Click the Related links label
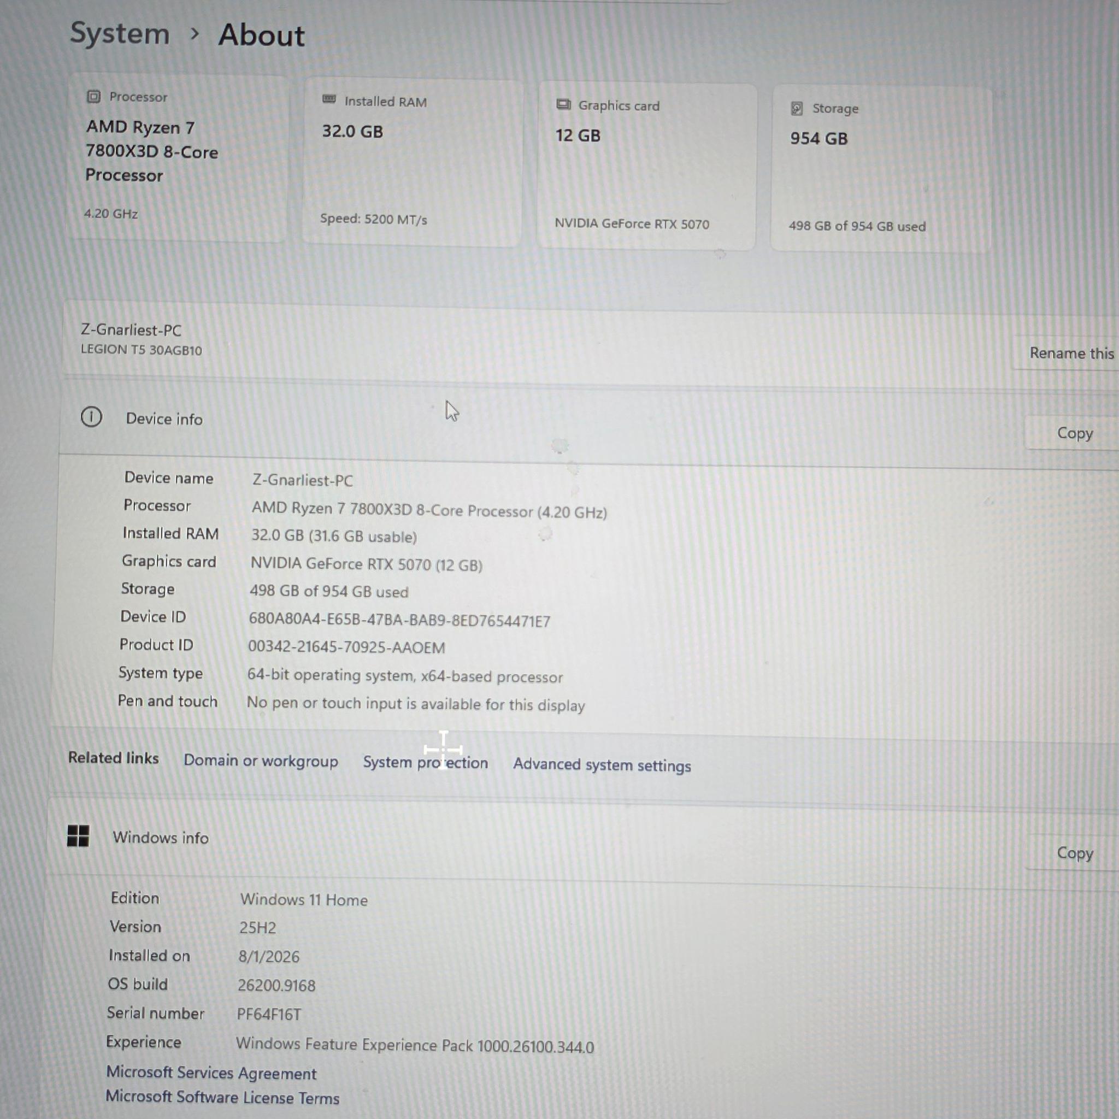The height and width of the screenshot is (1119, 1119). point(114,758)
